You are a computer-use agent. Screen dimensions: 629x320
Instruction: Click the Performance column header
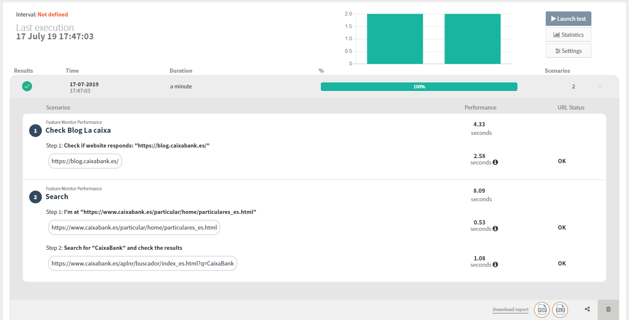pos(481,107)
